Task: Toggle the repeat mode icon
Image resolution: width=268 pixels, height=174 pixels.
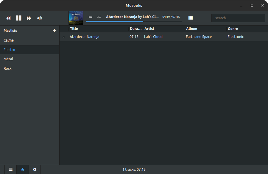Action: coord(91,17)
